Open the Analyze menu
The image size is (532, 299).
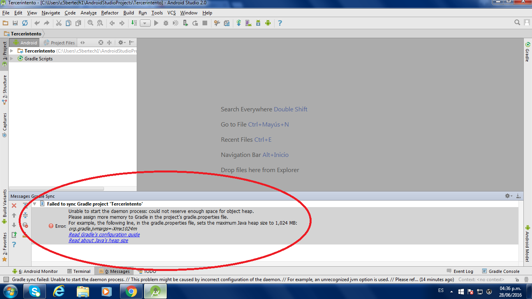click(x=88, y=13)
